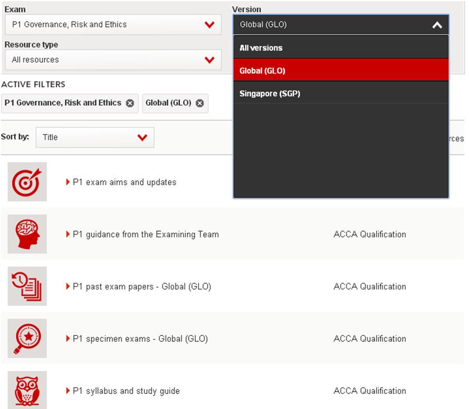Open P1 syllabus and study guide link
This screenshot has height=409, width=469.
[126, 391]
